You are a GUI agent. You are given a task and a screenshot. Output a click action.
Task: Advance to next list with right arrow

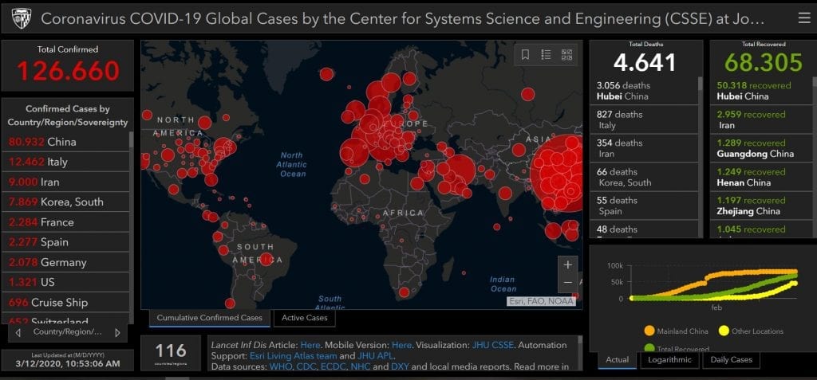pos(117,332)
